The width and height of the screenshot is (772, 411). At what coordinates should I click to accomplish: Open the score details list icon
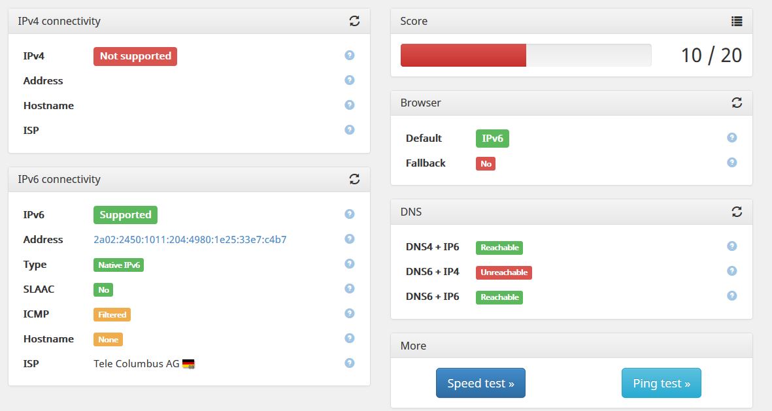pyautogui.click(x=737, y=21)
